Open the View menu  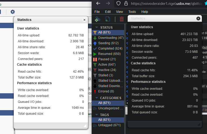pos(120,12)
